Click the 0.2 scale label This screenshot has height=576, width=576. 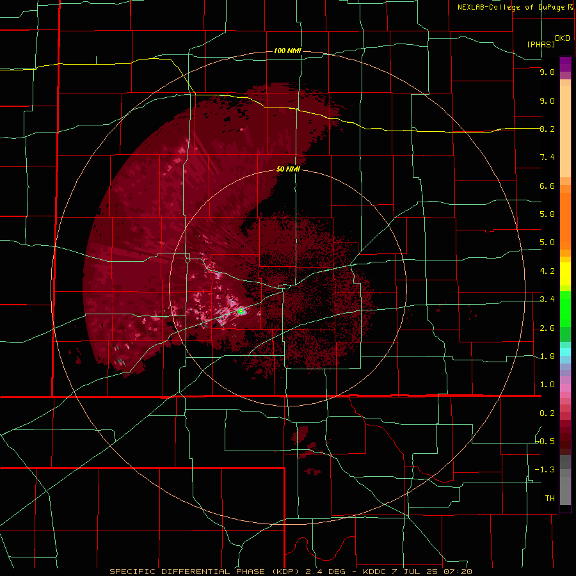(547, 413)
